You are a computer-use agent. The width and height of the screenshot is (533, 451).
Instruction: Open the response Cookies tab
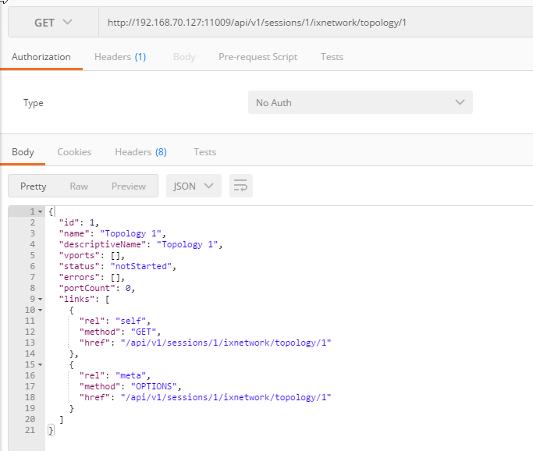tap(74, 152)
